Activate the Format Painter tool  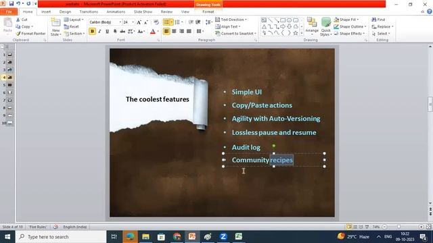pos(30,33)
